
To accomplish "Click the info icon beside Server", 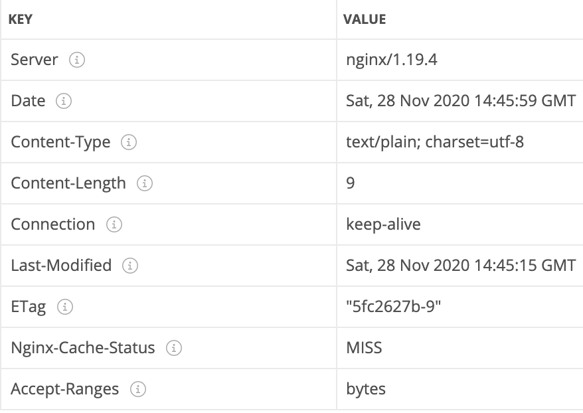I will [77, 60].
